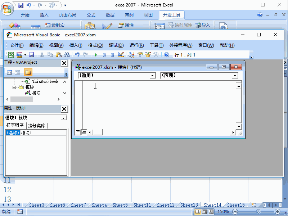Select Sheet15 worksheet tab

(x=236, y=205)
